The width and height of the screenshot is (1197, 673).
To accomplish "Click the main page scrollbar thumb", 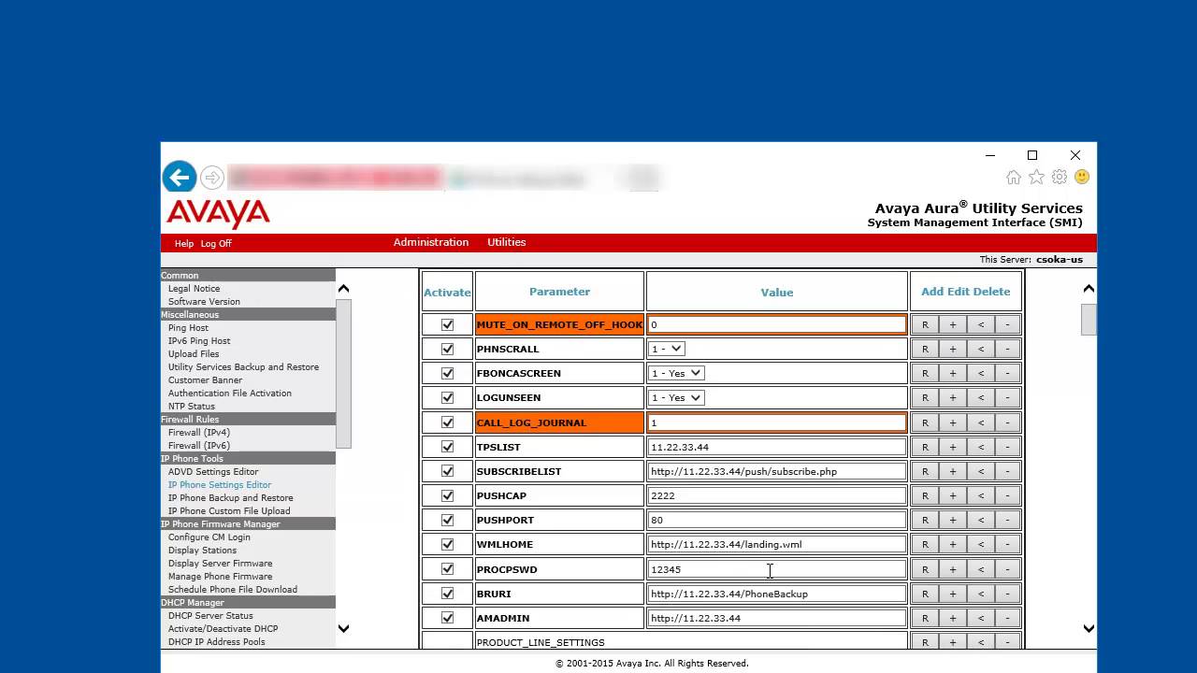I will tap(1089, 319).
